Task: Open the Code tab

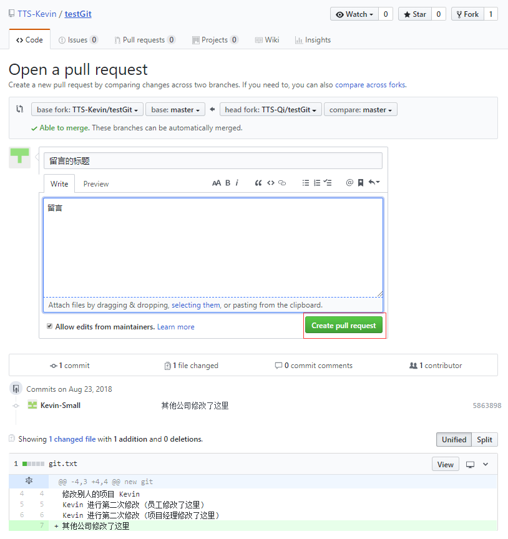Action: 29,40
